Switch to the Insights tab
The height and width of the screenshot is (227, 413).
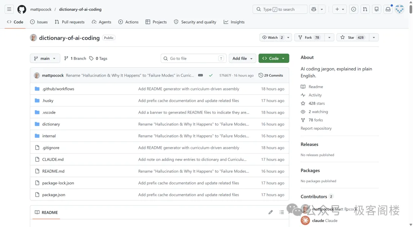(234, 22)
